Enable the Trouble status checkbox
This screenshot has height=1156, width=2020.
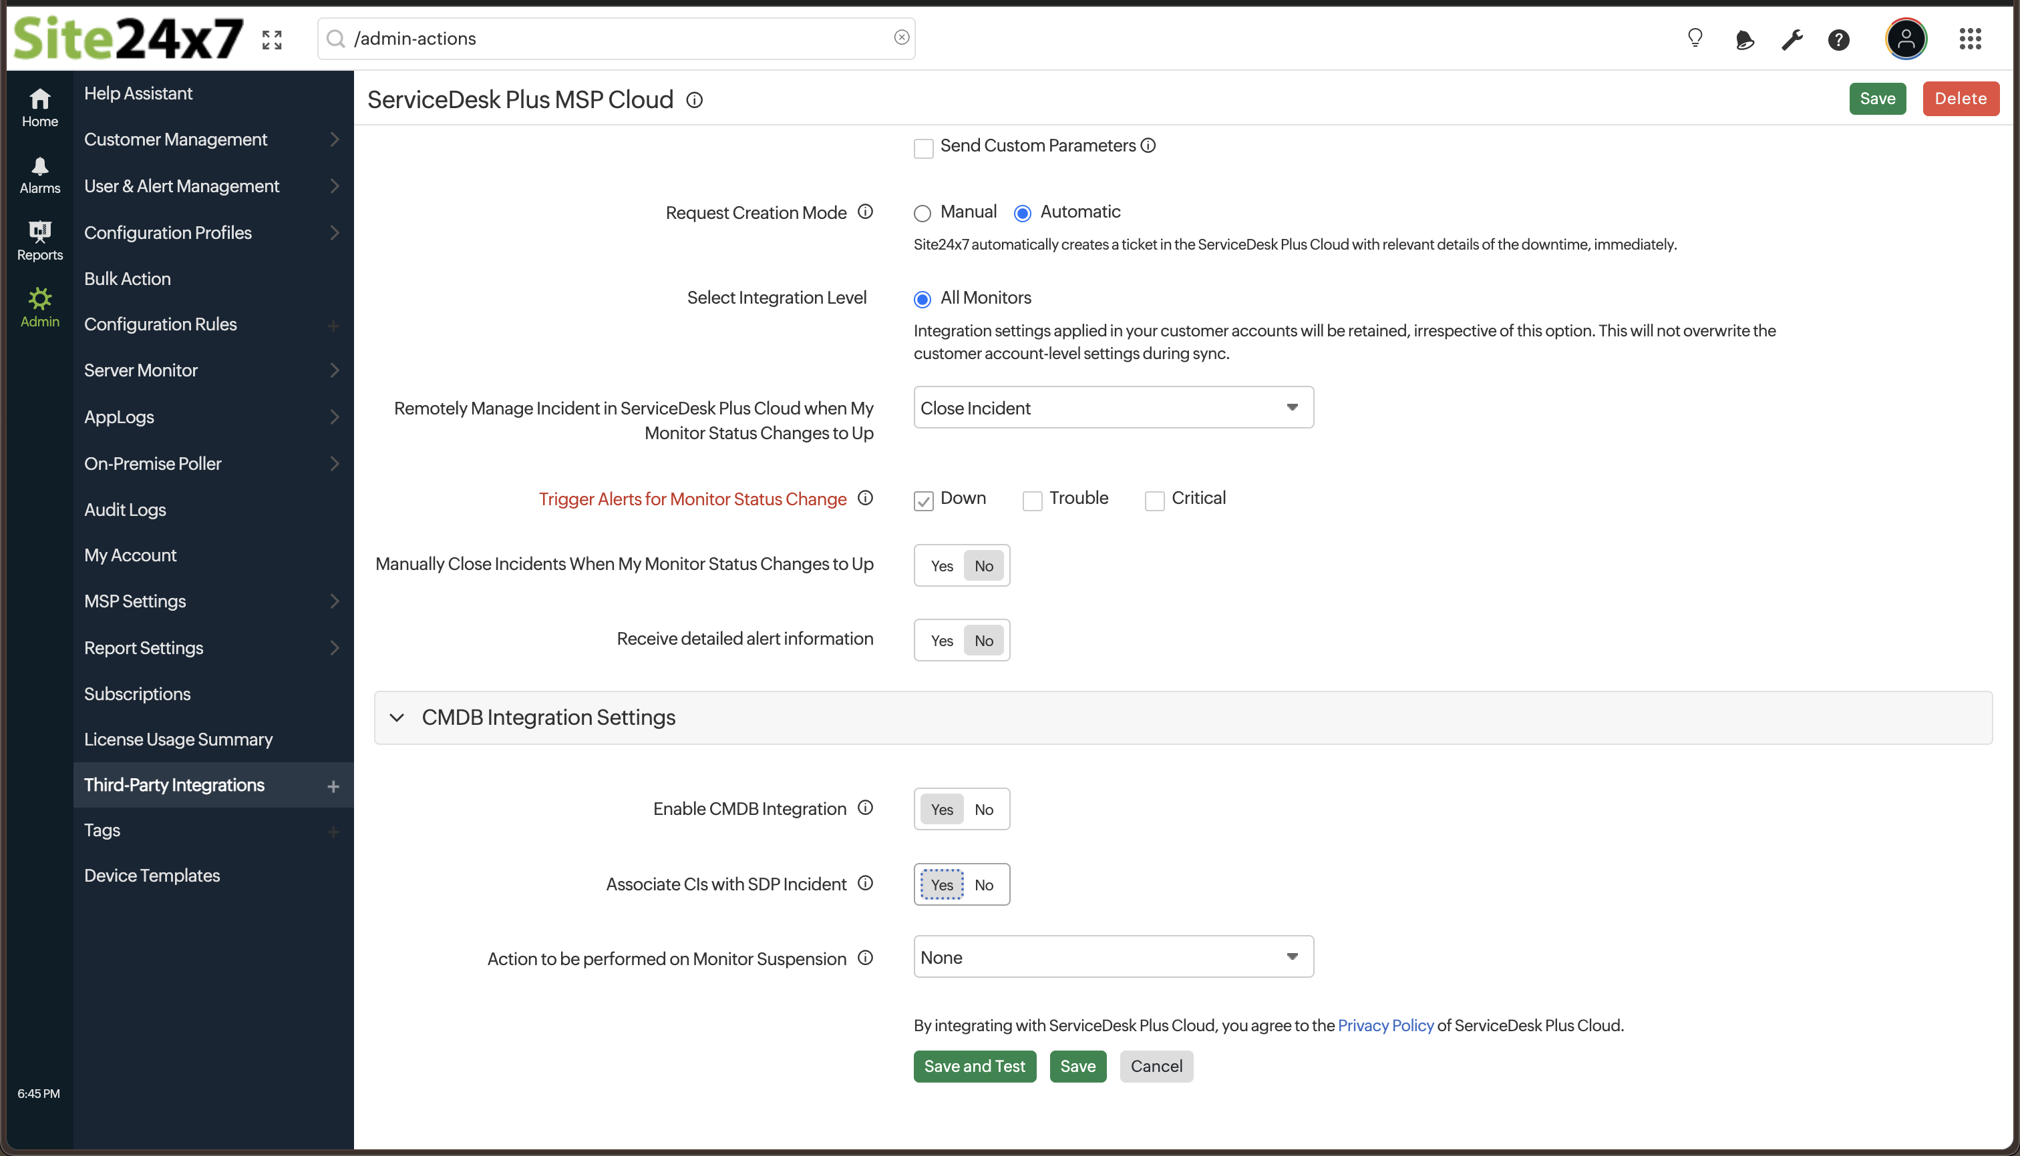(x=1031, y=500)
